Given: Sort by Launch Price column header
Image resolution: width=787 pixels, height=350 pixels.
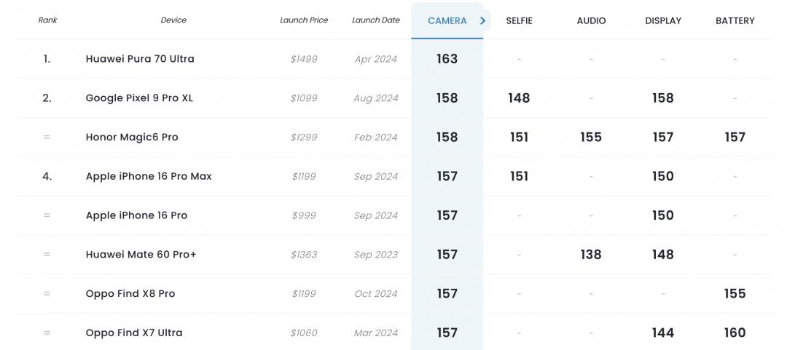Looking at the screenshot, I should pos(304,20).
